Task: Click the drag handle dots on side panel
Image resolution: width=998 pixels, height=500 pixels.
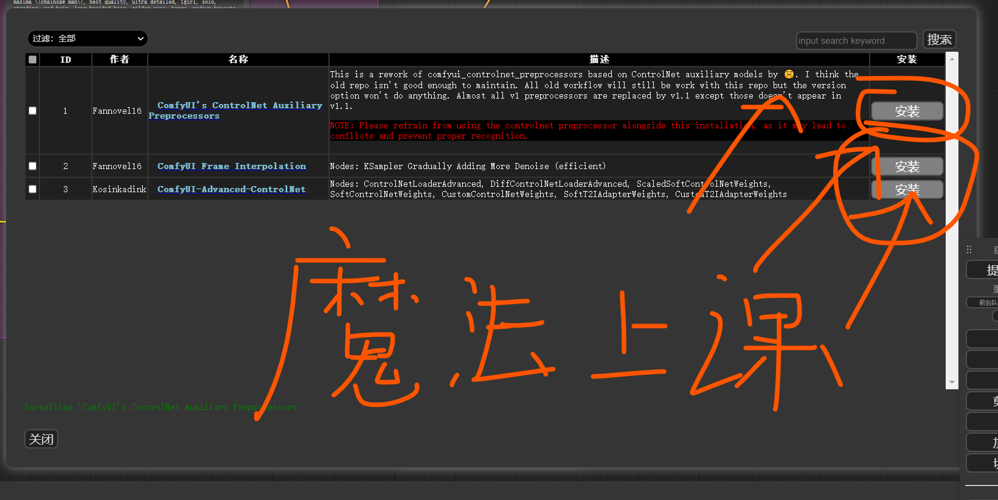Action: (x=969, y=249)
